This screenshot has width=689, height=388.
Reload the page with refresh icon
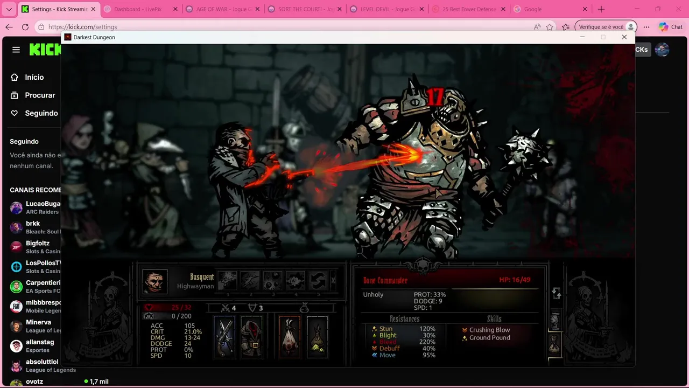(x=25, y=27)
